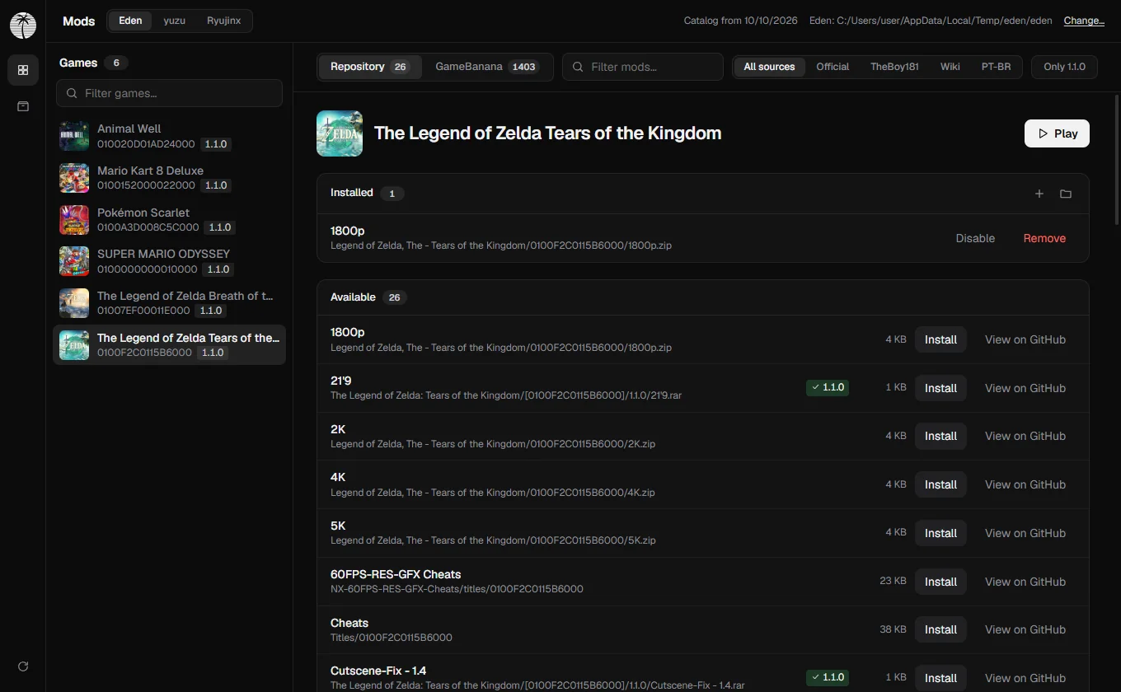Select the All sources filter
The width and height of the screenshot is (1121, 692).
tap(769, 67)
